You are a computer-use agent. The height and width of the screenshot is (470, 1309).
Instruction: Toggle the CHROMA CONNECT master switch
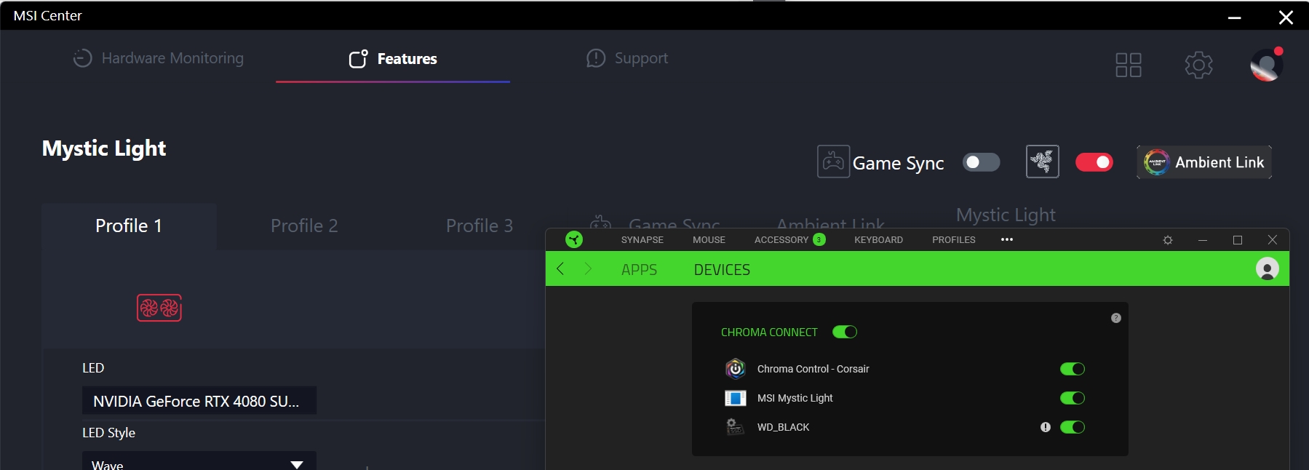845,332
